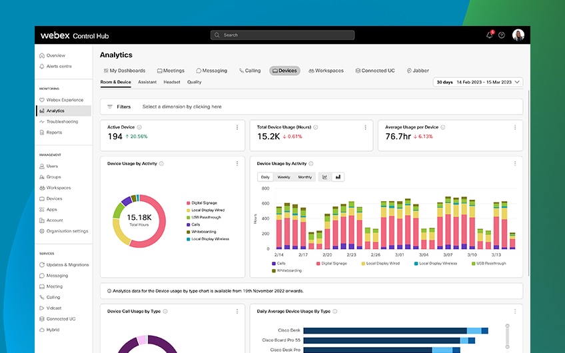Open Webex Experience in sidebar
The image size is (565, 353).
61,100
